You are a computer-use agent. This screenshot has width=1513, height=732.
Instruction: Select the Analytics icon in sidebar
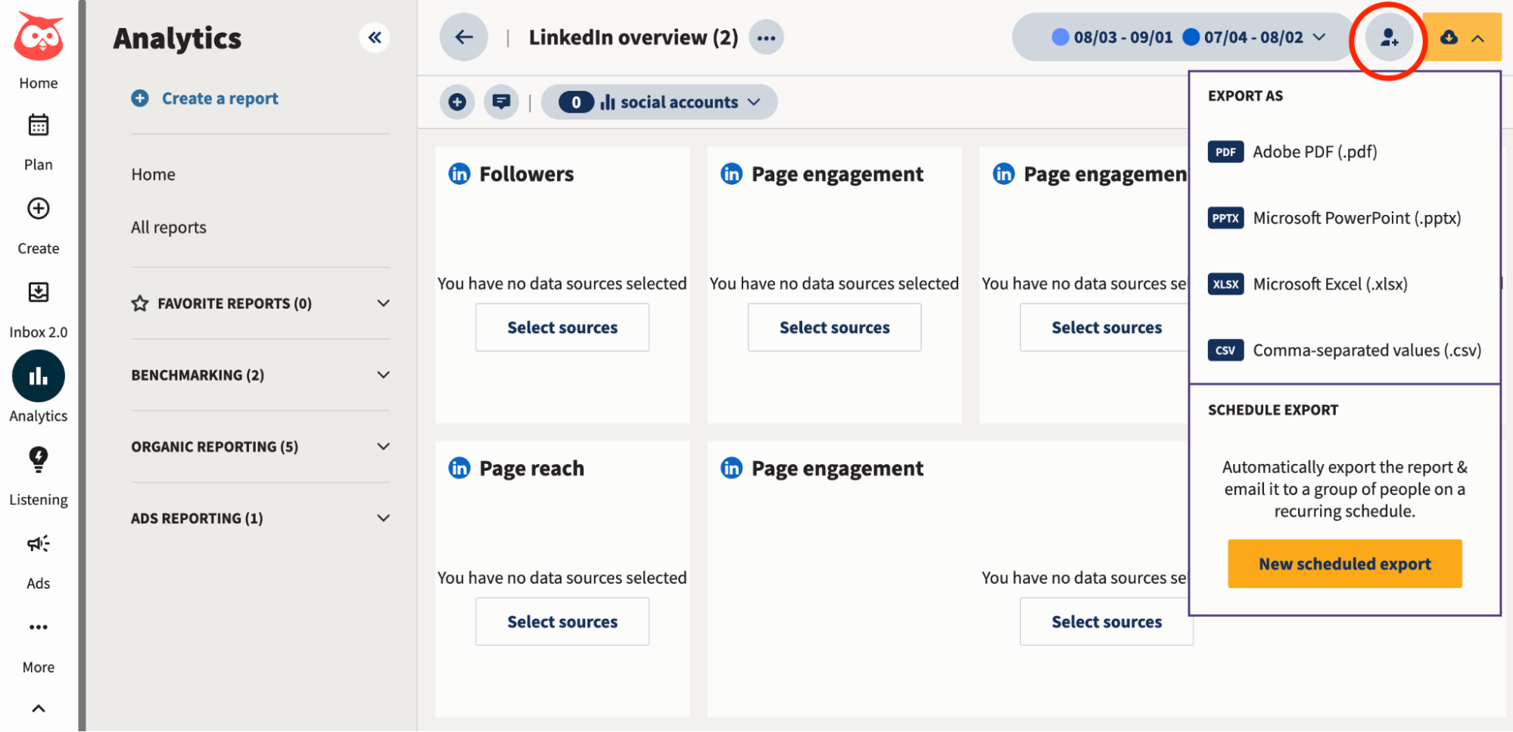click(x=38, y=375)
